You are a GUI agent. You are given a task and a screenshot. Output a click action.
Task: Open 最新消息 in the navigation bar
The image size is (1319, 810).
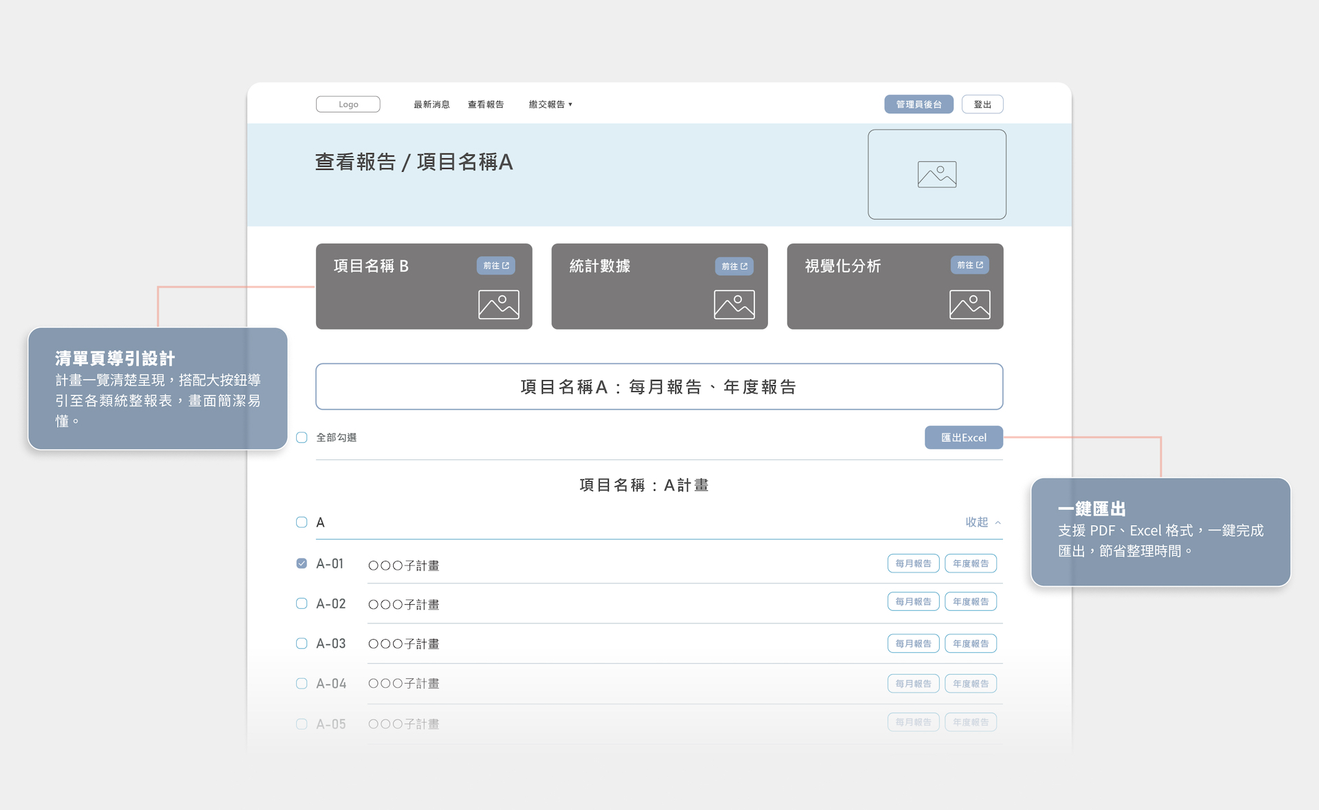click(431, 104)
